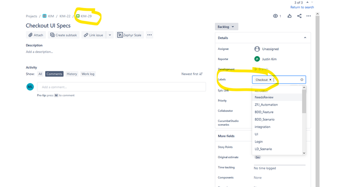Click into the Labels input field
This screenshot has width=342, height=187.
(x=279, y=80)
